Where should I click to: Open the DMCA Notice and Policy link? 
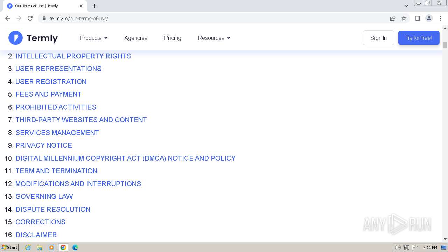coord(126,158)
